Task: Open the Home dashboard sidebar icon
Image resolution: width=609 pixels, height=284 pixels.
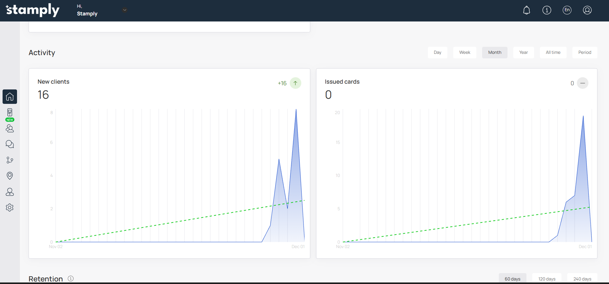Action: [x=10, y=96]
